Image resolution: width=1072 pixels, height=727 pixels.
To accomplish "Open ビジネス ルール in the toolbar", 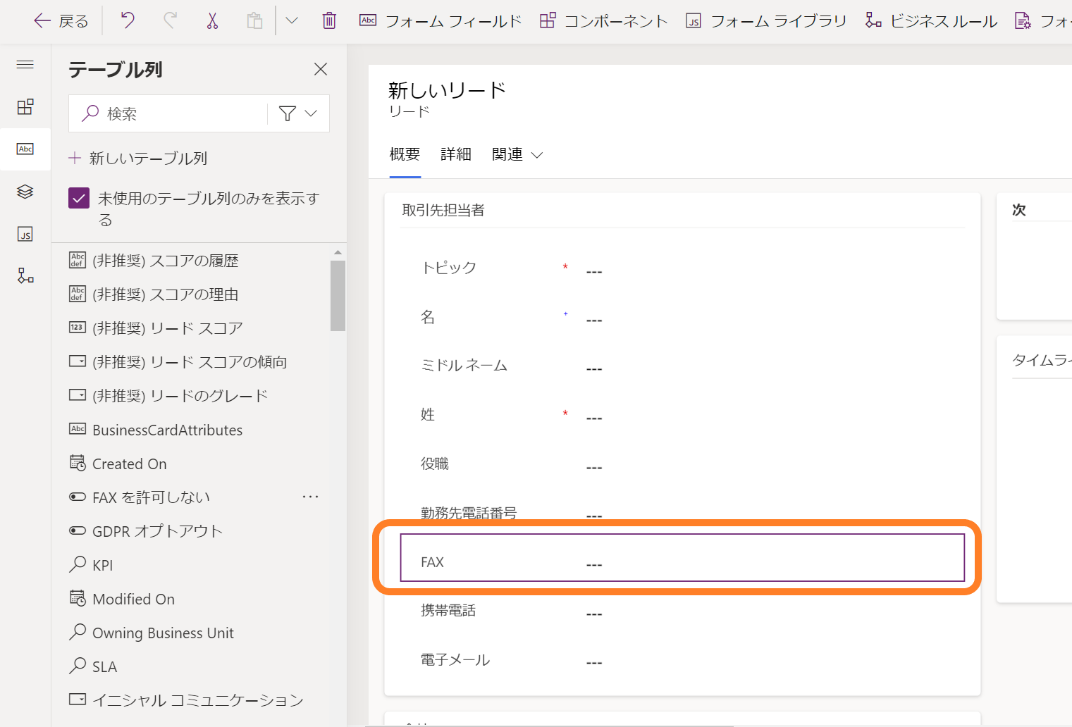I will tap(931, 21).
